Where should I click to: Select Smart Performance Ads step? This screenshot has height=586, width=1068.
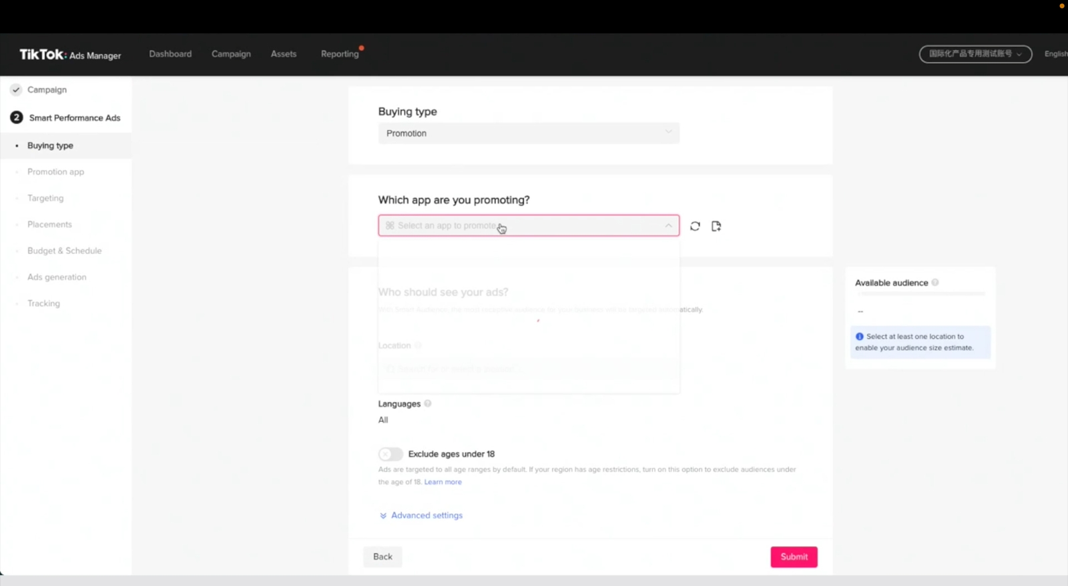pyautogui.click(x=75, y=118)
